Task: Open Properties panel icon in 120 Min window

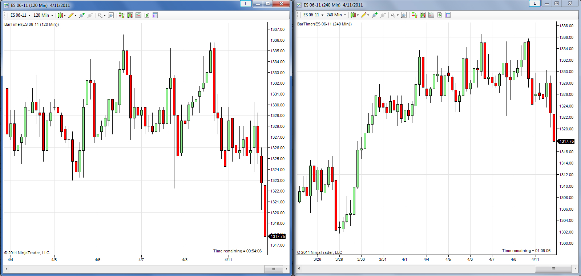Action: pyautogui.click(x=155, y=15)
